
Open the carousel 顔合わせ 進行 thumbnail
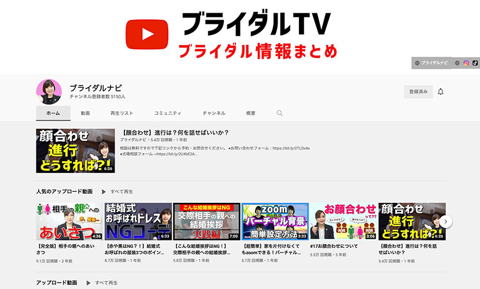coord(412,221)
